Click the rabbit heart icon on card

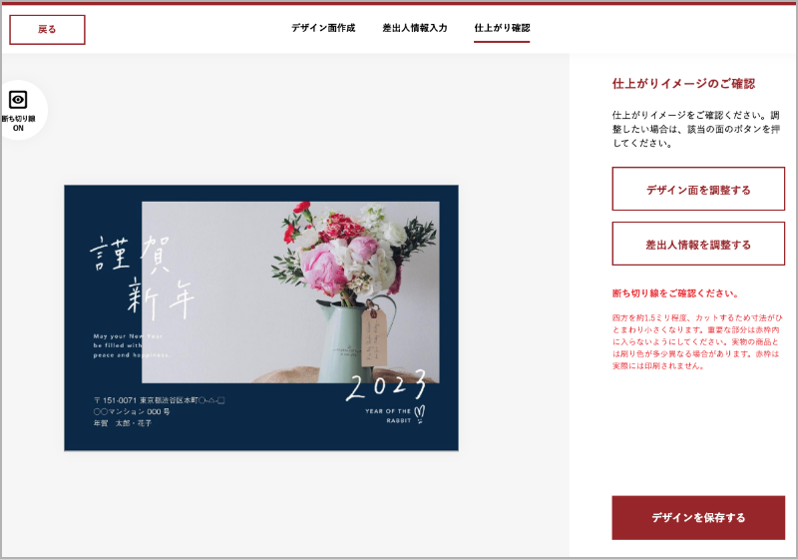[420, 411]
